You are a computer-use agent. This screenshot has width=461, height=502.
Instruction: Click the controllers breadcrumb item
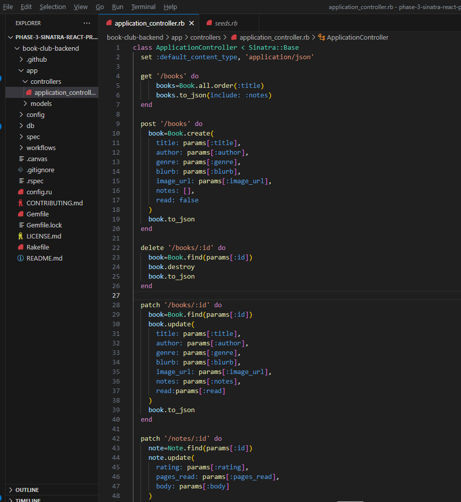click(x=206, y=37)
